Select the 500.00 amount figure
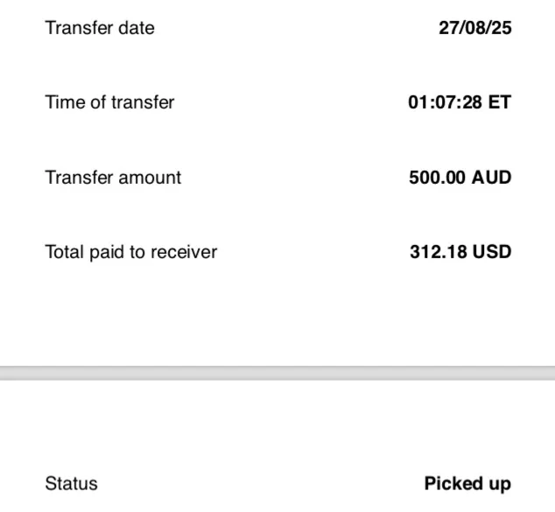 439,178
